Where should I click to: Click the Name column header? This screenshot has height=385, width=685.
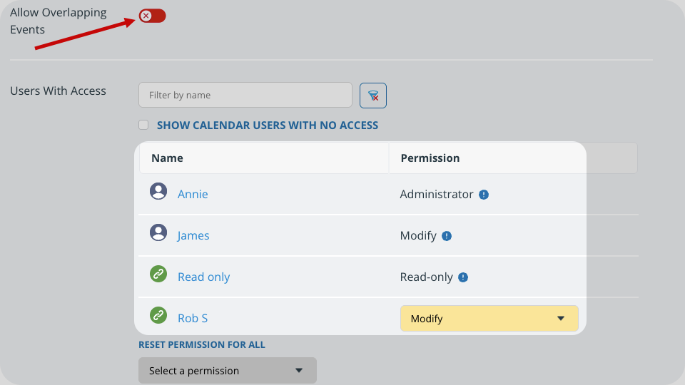pyautogui.click(x=167, y=158)
